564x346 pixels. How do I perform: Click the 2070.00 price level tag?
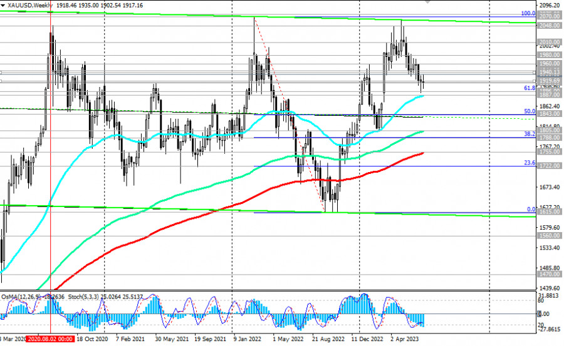click(x=549, y=16)
